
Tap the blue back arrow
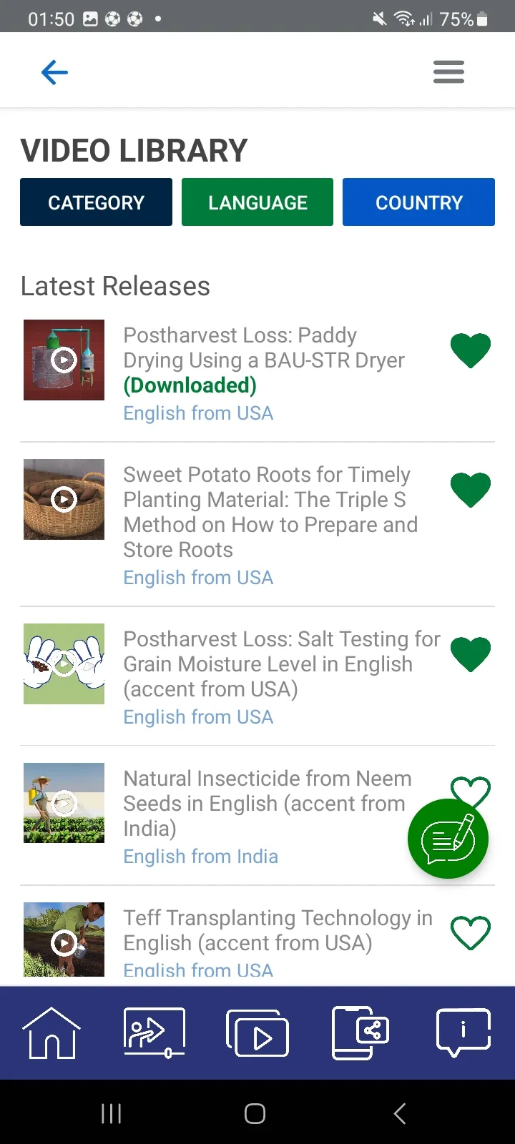[x=54, y=72]
